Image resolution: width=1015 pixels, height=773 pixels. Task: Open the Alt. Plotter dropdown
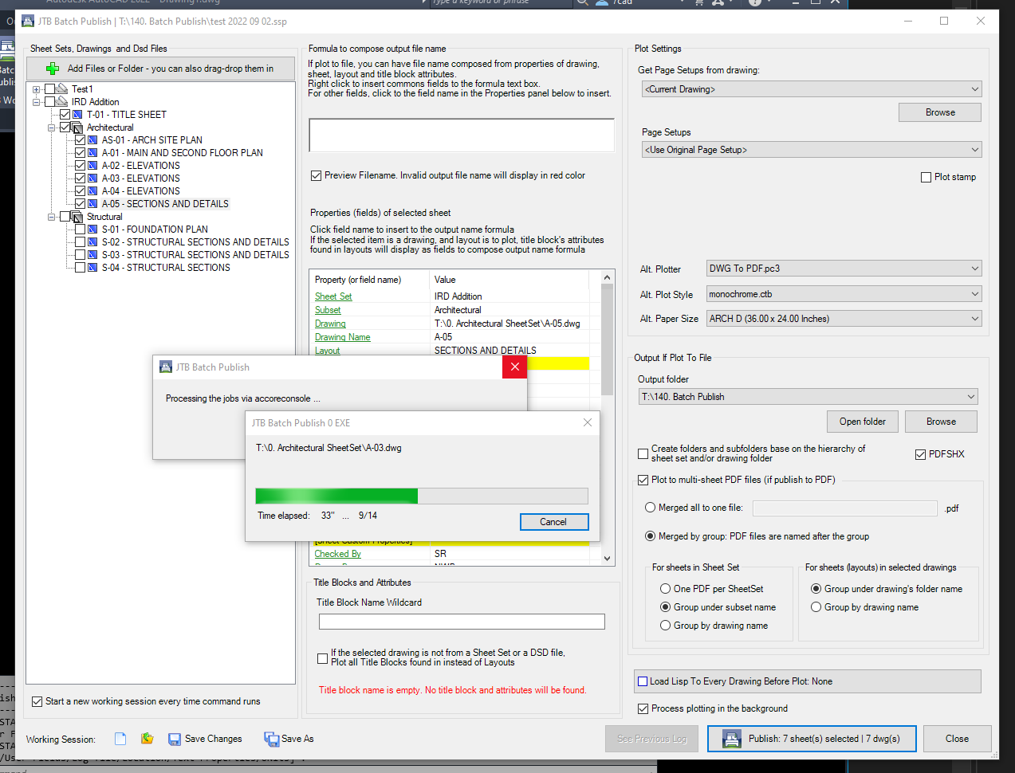point(844,269)
